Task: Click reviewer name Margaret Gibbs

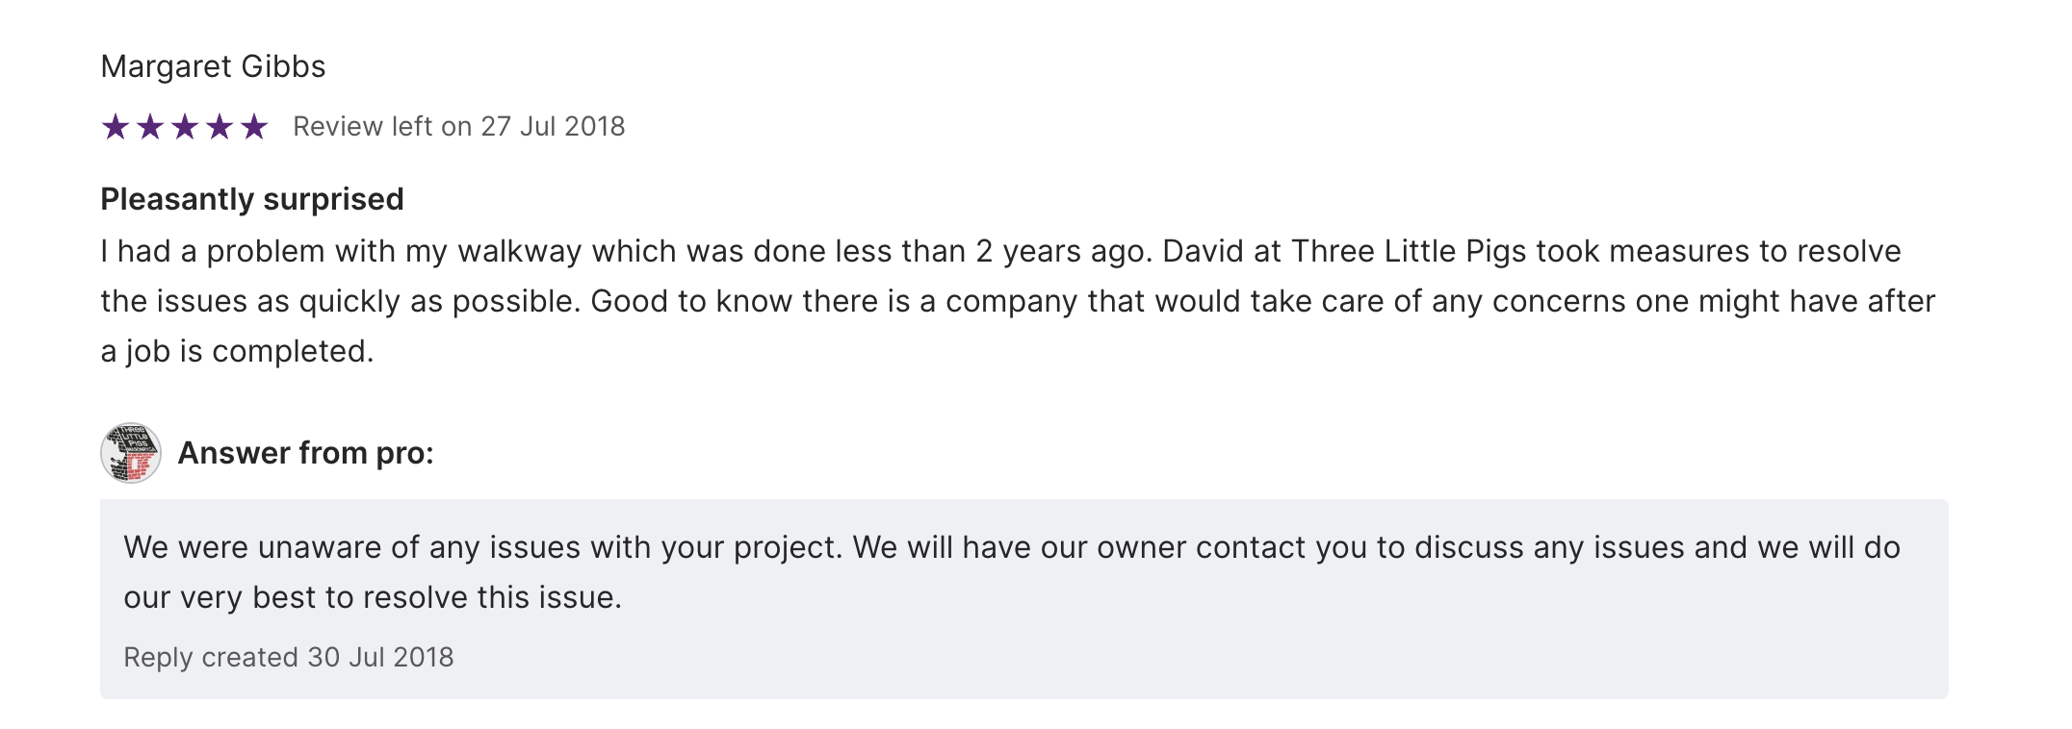Action: pos(213,66)
